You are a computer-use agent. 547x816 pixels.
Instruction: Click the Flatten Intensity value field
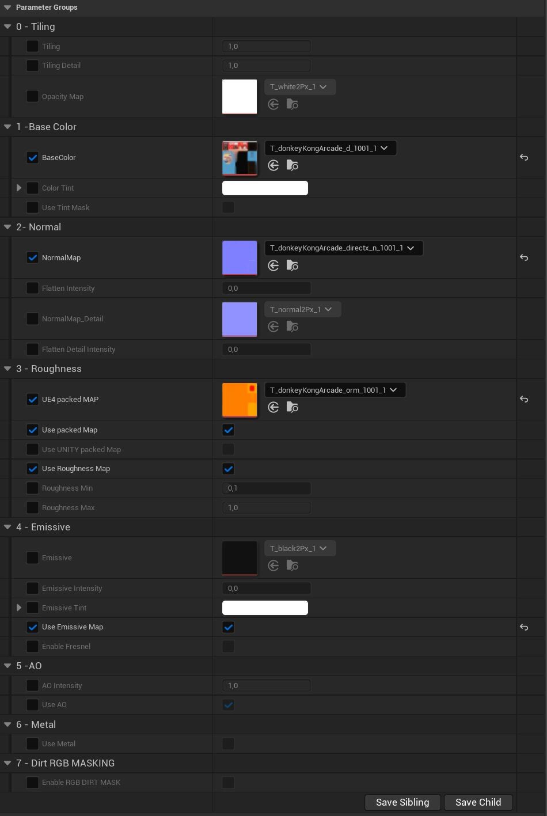pos(267,288)
